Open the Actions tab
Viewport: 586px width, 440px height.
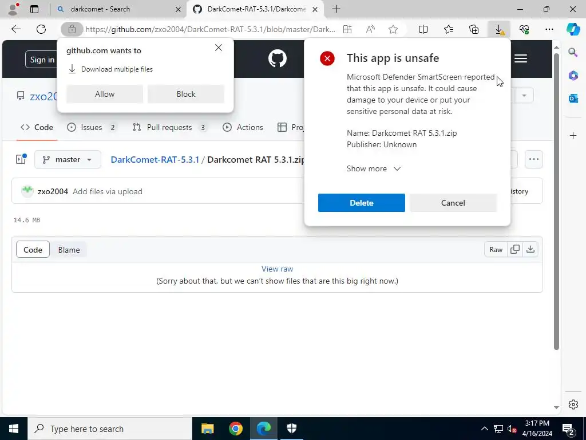[x=243, y=128]
